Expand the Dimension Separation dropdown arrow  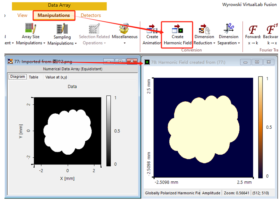pyautogui.click(x=239, y=43)
